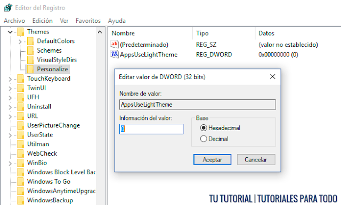Open the Archivo menu

[x=14, y=21]
